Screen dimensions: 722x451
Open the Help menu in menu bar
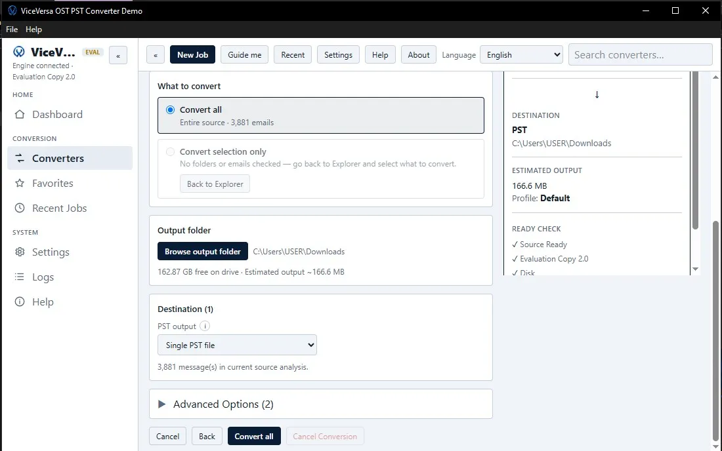coord(33,29)
